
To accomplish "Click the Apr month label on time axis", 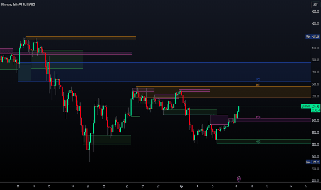I will click(182, 186).
